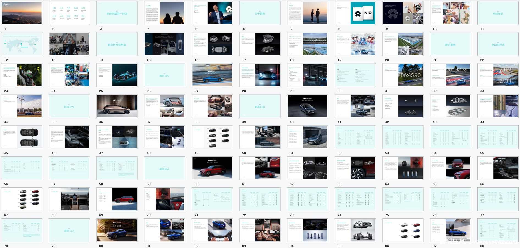
Task: Select slide 5 with the speaker on stage
Action: 212,13
